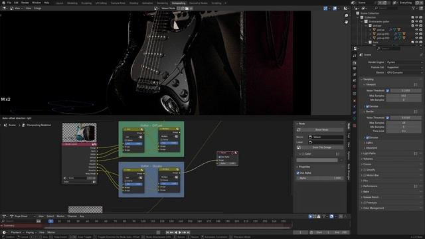Open the Render properties tab icon
The image size is (425, 239).
(x=355, y=63)
